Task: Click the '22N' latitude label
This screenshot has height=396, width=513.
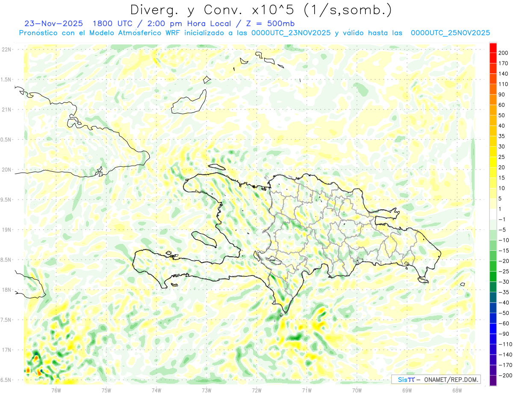Action: point(6,50)
